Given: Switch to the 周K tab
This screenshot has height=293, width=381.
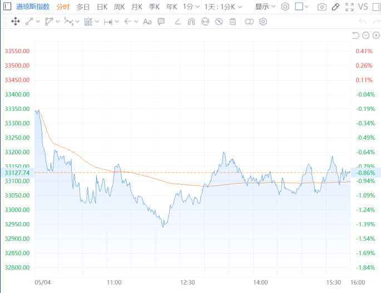Looking at the screenshot, I should (120, 7).
